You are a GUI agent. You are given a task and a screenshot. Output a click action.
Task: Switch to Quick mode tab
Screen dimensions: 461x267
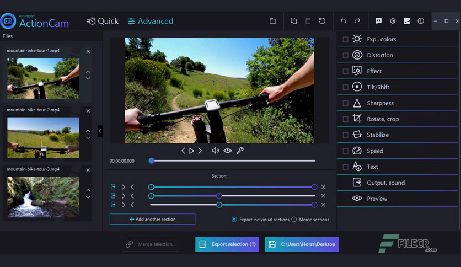point(103,21)
